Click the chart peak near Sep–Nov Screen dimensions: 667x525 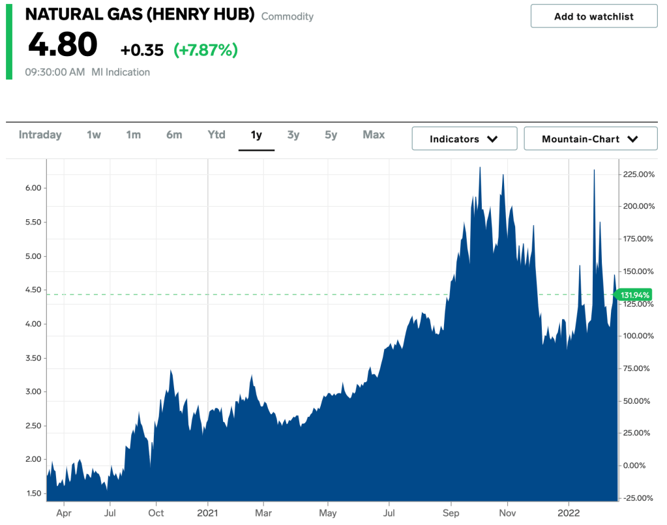(x=480, y=168)
